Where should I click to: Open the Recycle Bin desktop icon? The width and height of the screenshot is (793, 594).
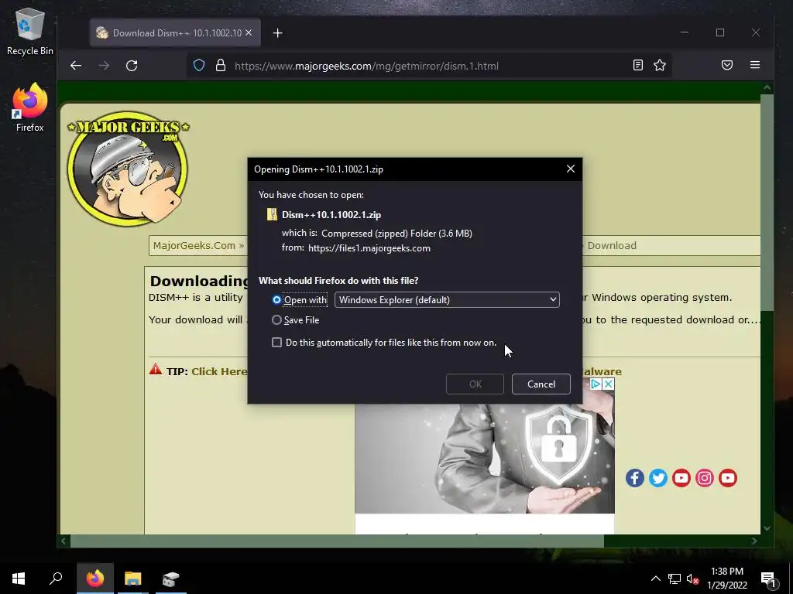click(x=30, y=32)
